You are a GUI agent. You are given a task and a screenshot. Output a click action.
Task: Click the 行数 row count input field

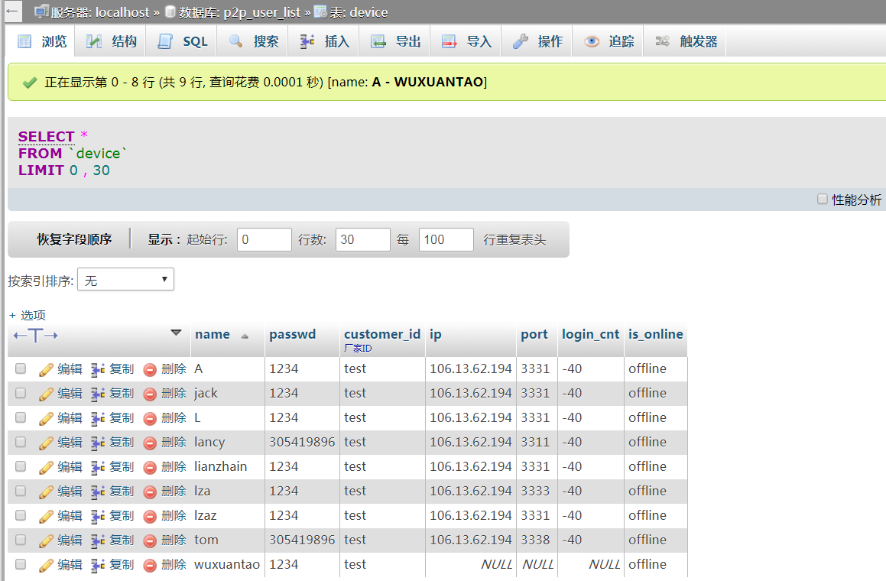click(x=363, y=239)
